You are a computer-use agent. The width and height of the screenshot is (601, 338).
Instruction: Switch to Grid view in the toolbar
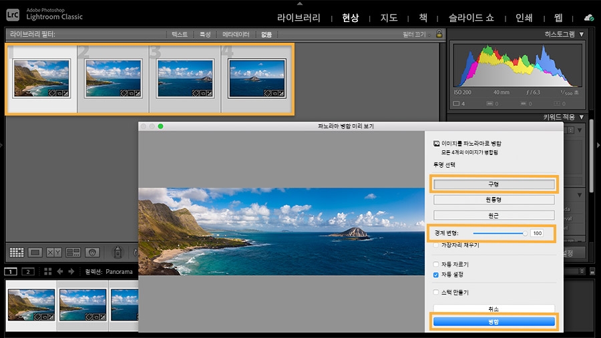click(17, 252)
